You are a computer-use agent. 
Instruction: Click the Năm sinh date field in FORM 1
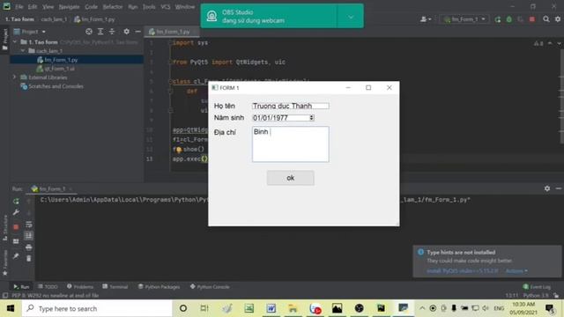click(283, 118)
